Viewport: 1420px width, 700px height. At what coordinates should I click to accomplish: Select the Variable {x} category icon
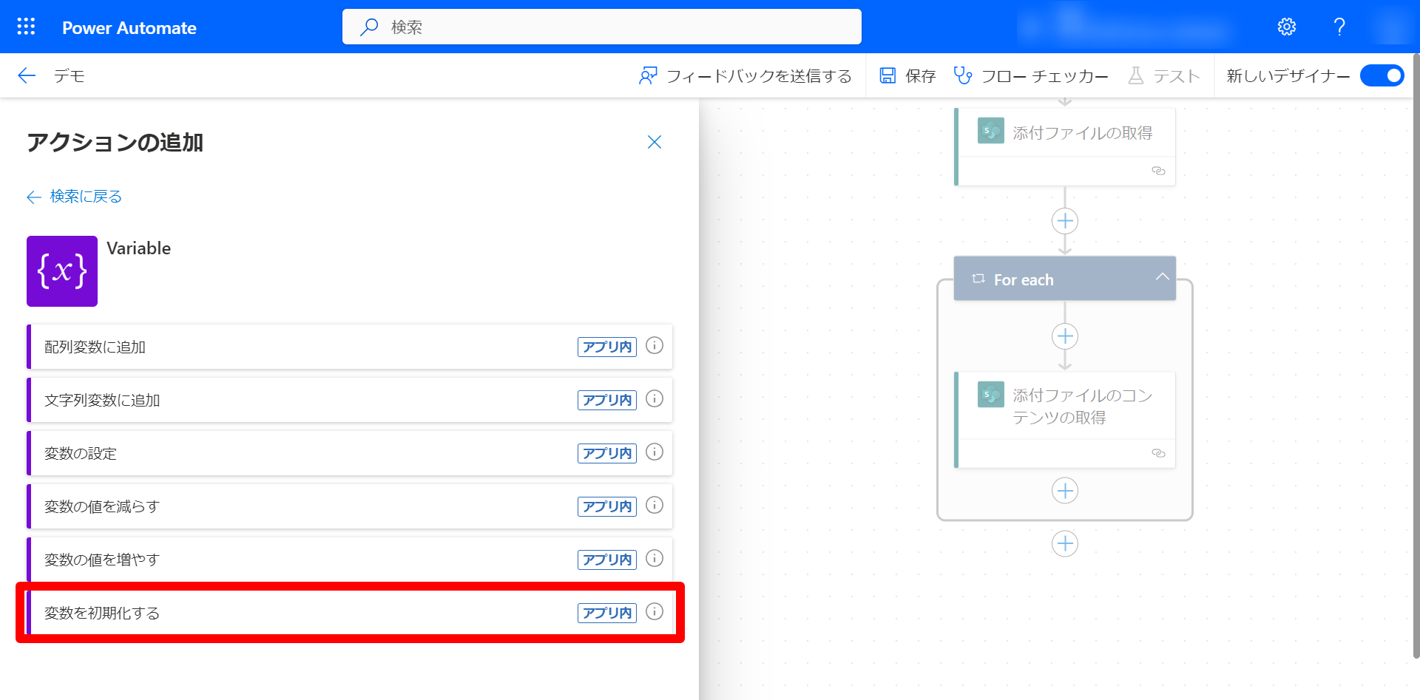pos(61,271)
